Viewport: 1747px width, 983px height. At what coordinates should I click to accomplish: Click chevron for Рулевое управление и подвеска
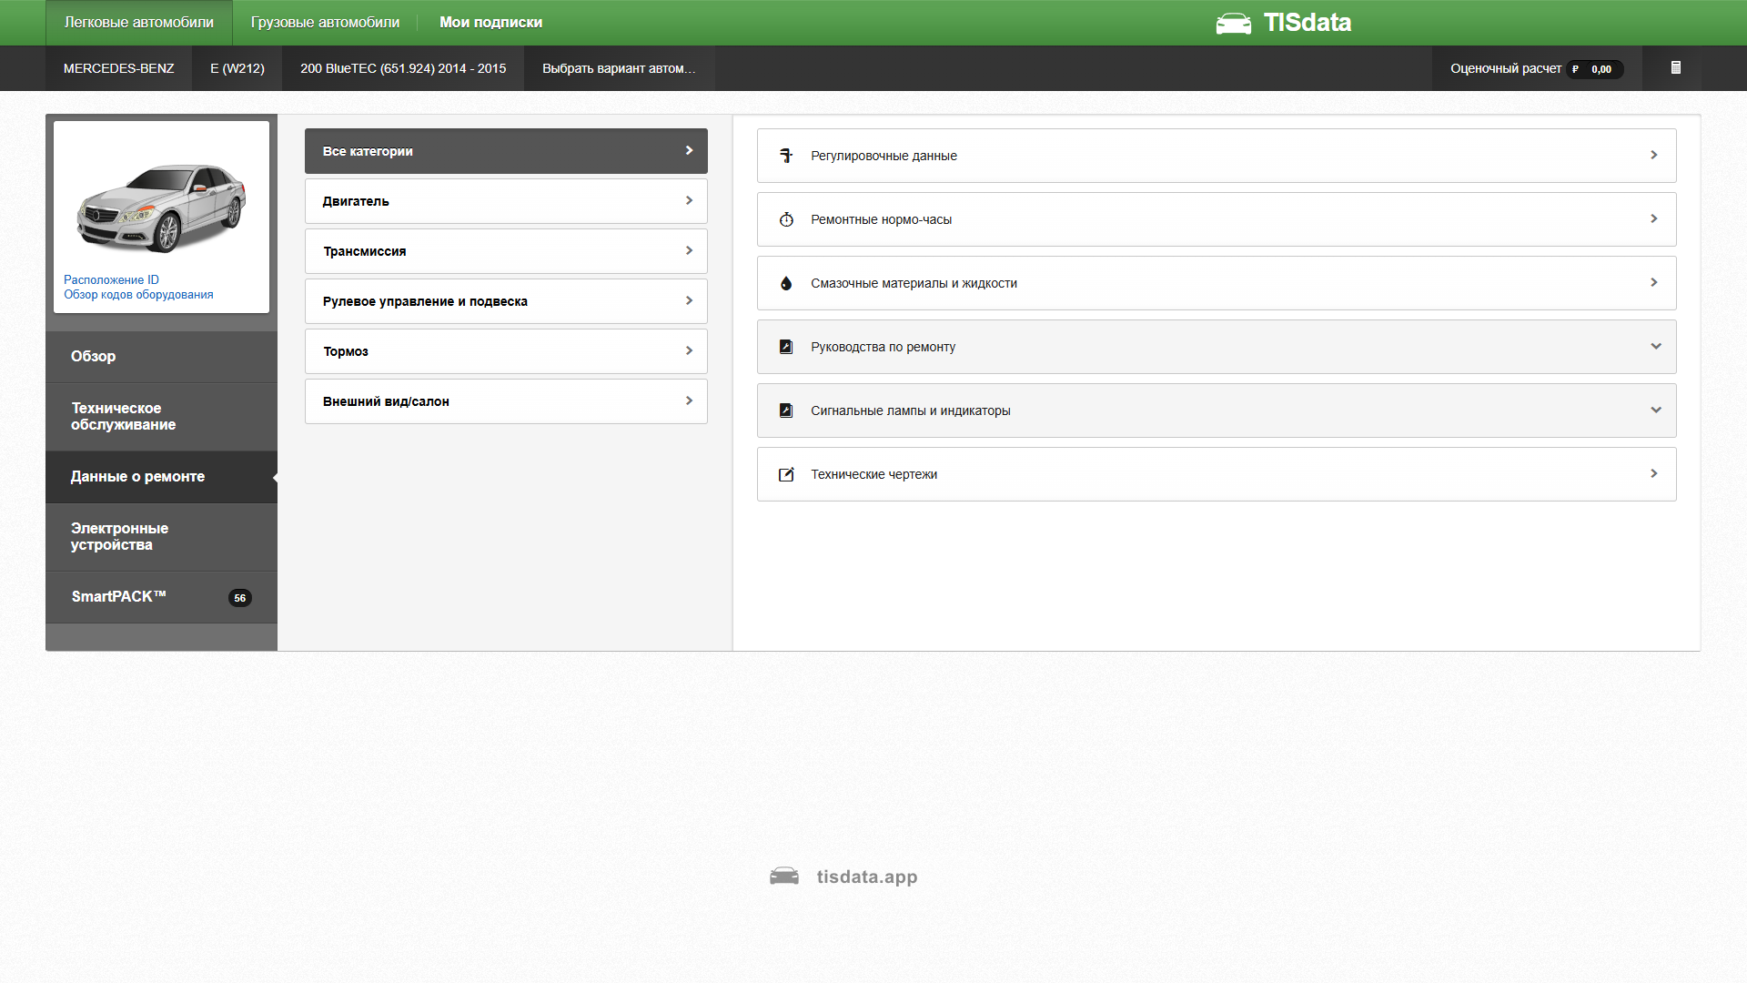(x=689, y=300)
